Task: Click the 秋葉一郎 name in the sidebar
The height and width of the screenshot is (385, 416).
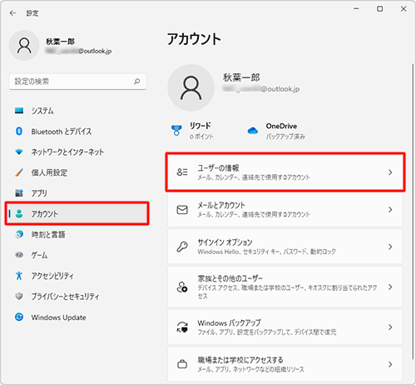Action: (60, 42)
